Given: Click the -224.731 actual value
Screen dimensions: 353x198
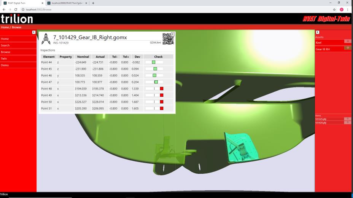Looking at the screenshot, I should pyautogui.click(x=98, y=62).
